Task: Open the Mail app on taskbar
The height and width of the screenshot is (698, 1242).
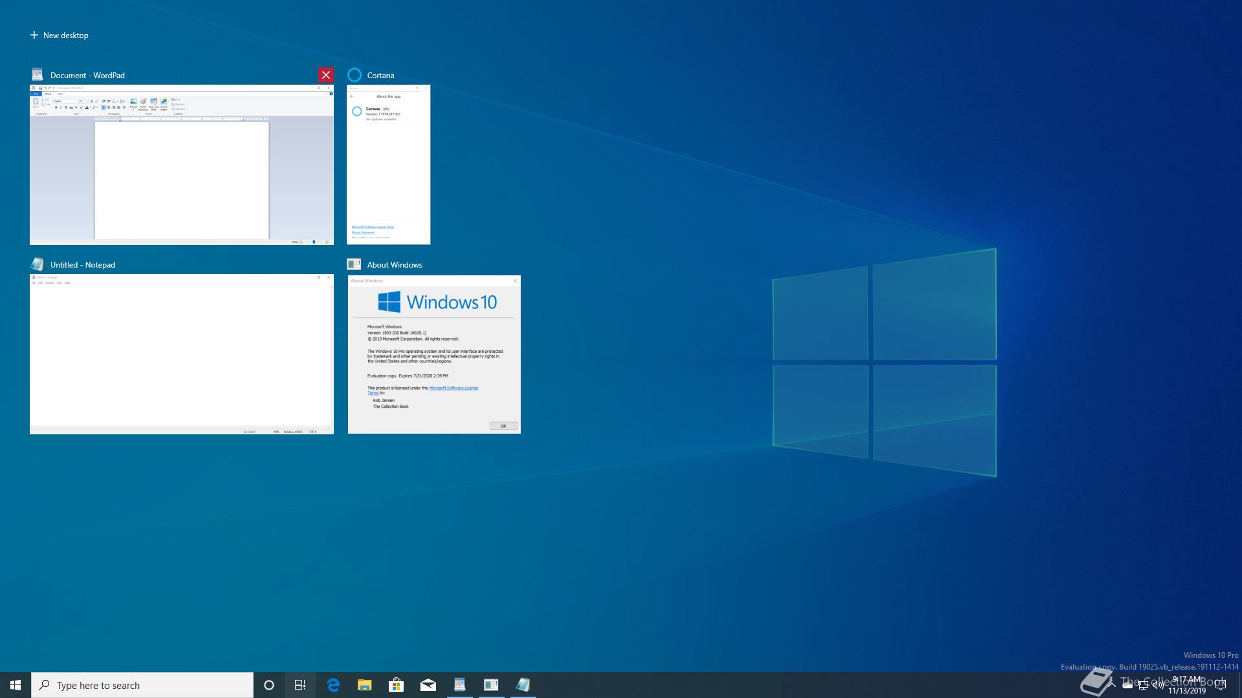Action: [x=428, y=685]
